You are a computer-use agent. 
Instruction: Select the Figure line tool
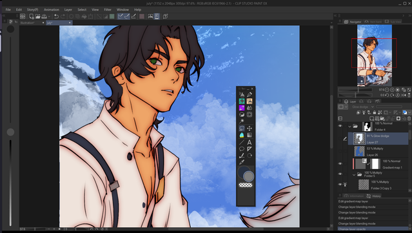coord(242,142)
